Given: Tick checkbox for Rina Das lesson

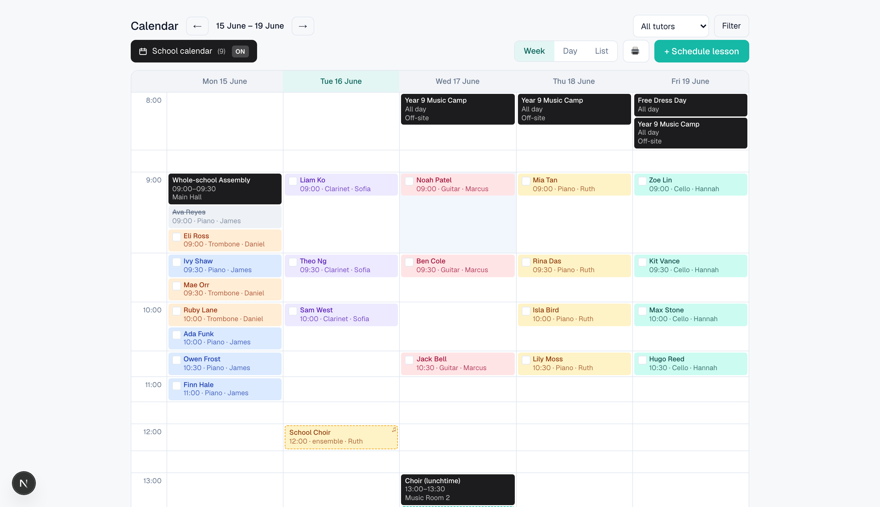Looking at the screenshot, I should coord(526,262).
